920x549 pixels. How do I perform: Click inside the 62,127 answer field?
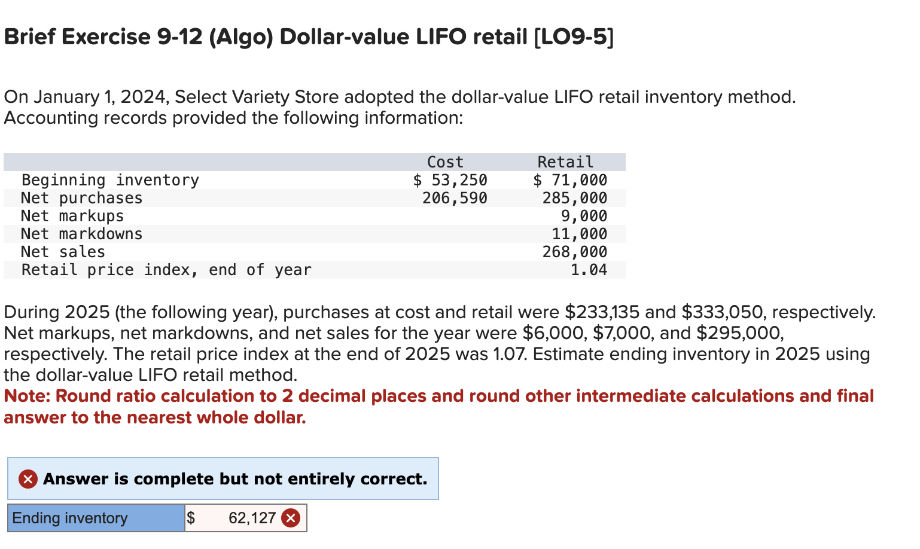(x=251, y=518)
